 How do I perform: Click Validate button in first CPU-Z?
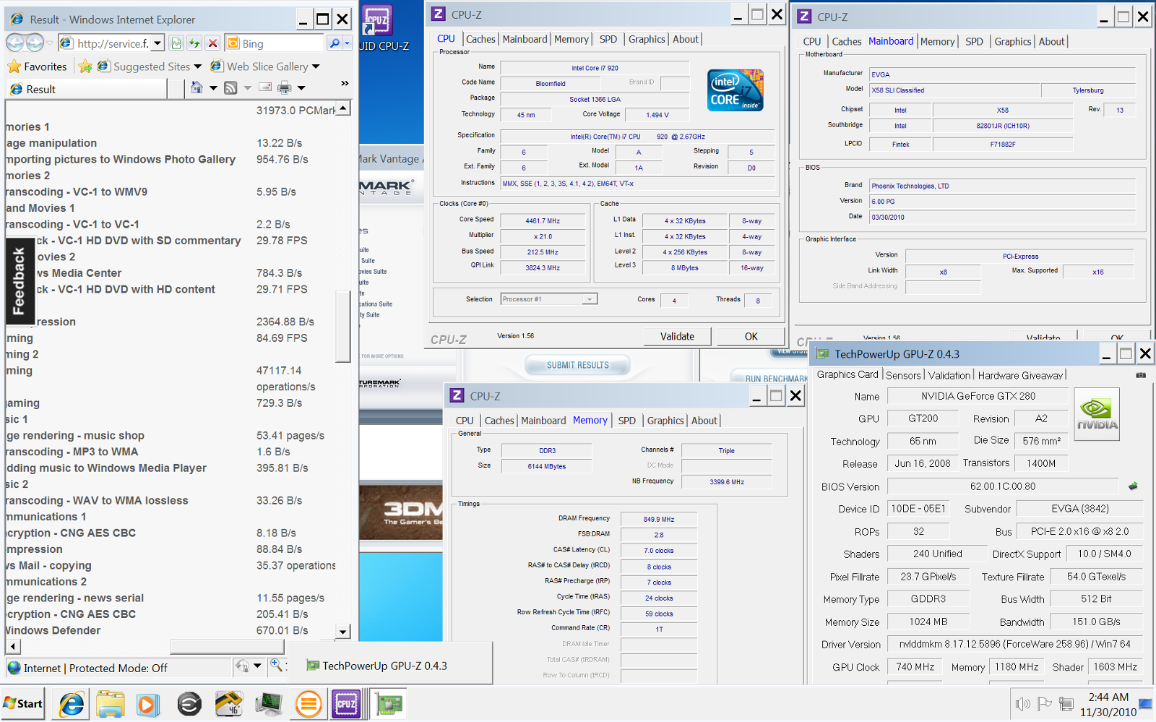677,337
